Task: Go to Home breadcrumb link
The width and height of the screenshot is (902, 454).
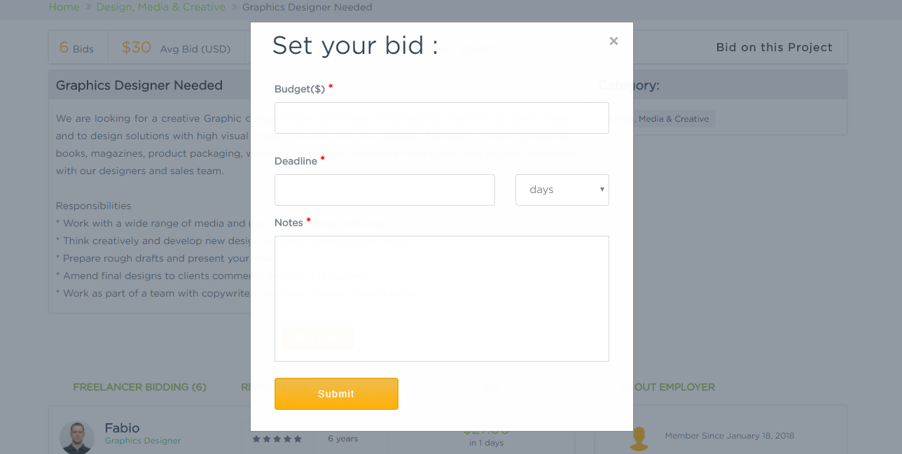Action: pos(64,7)
